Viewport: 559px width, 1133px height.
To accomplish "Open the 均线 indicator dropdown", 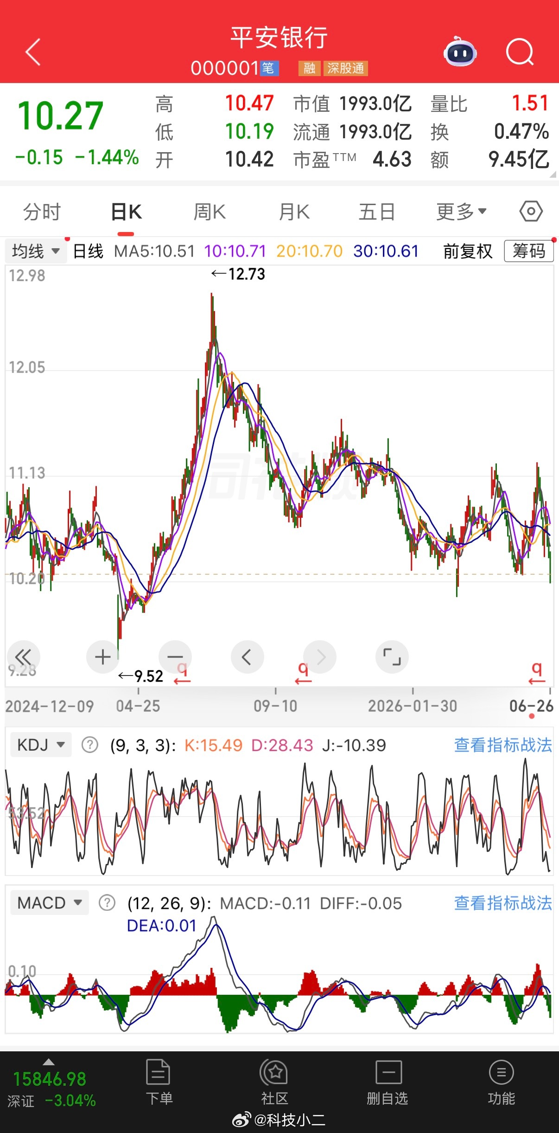I will pos(36,251).
